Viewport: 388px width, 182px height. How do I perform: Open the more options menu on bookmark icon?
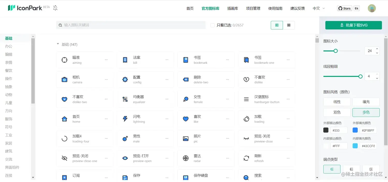click(x=227, y=60)
